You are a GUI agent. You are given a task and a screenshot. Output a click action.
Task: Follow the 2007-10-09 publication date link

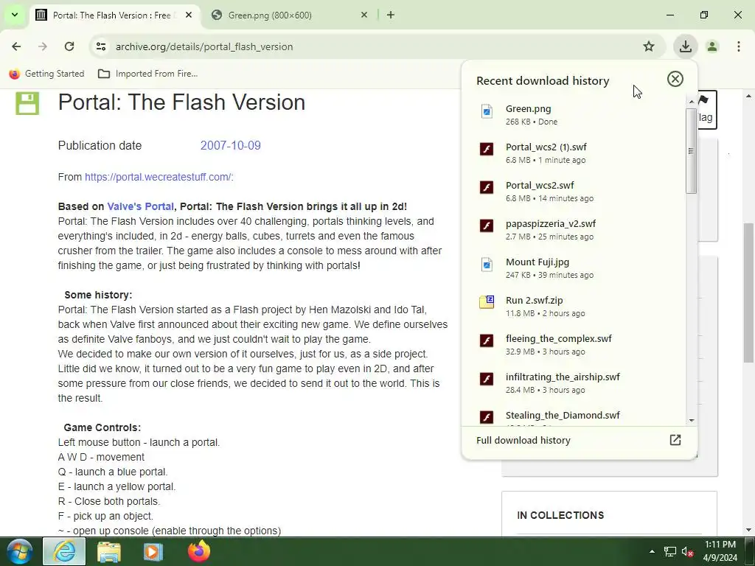[230, 145]
